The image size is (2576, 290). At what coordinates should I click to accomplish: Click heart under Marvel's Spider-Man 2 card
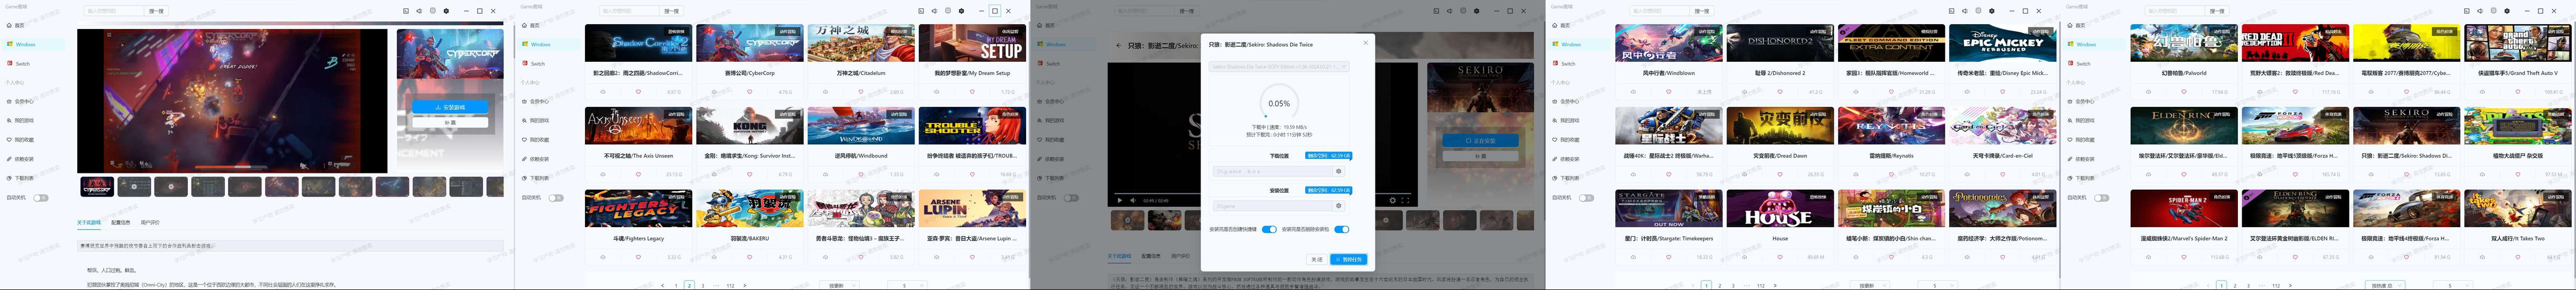(2183, 258)
